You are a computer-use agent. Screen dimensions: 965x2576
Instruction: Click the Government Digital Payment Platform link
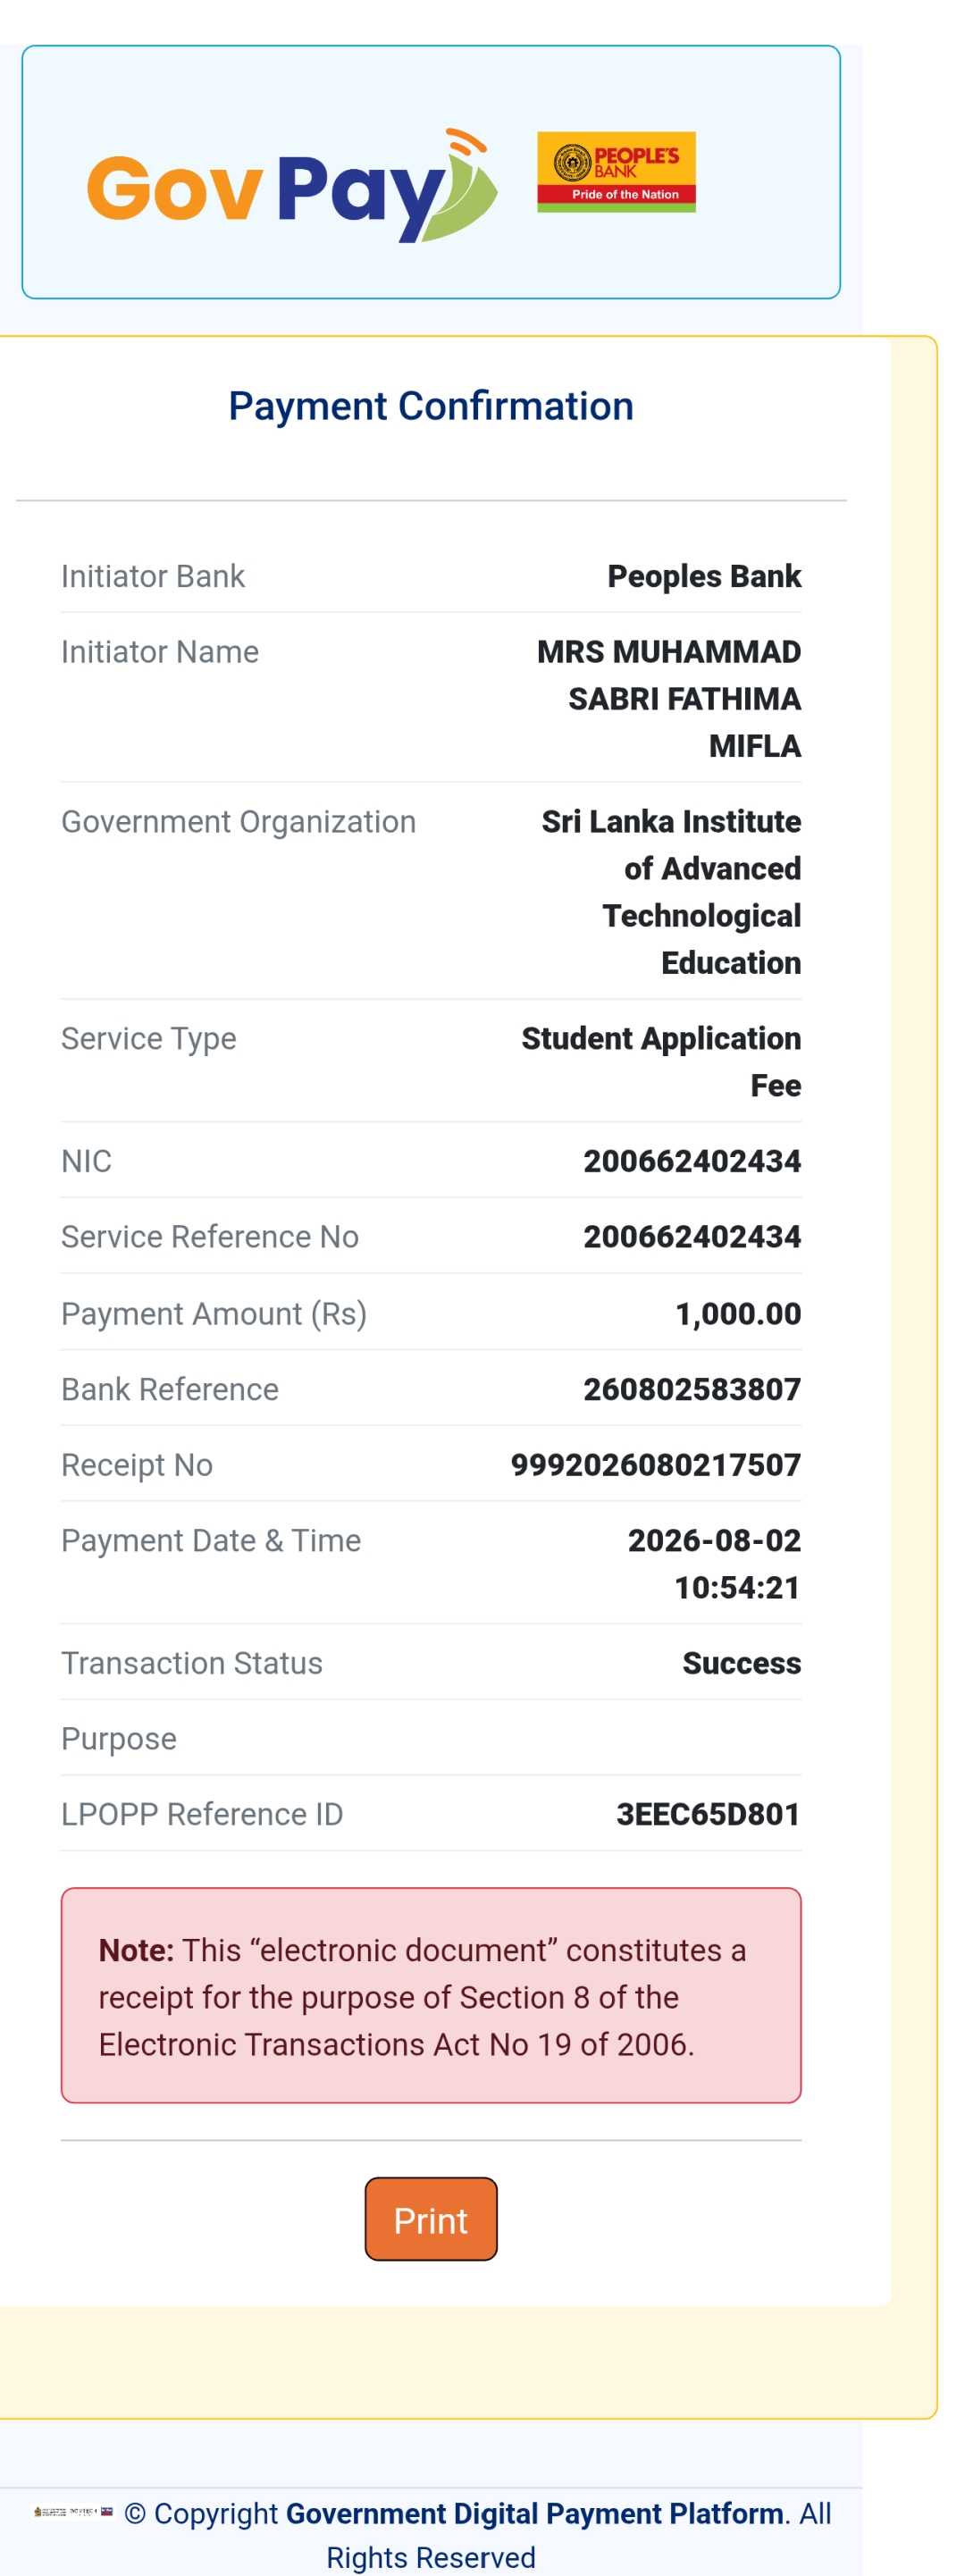click(x=534, y=2513)
